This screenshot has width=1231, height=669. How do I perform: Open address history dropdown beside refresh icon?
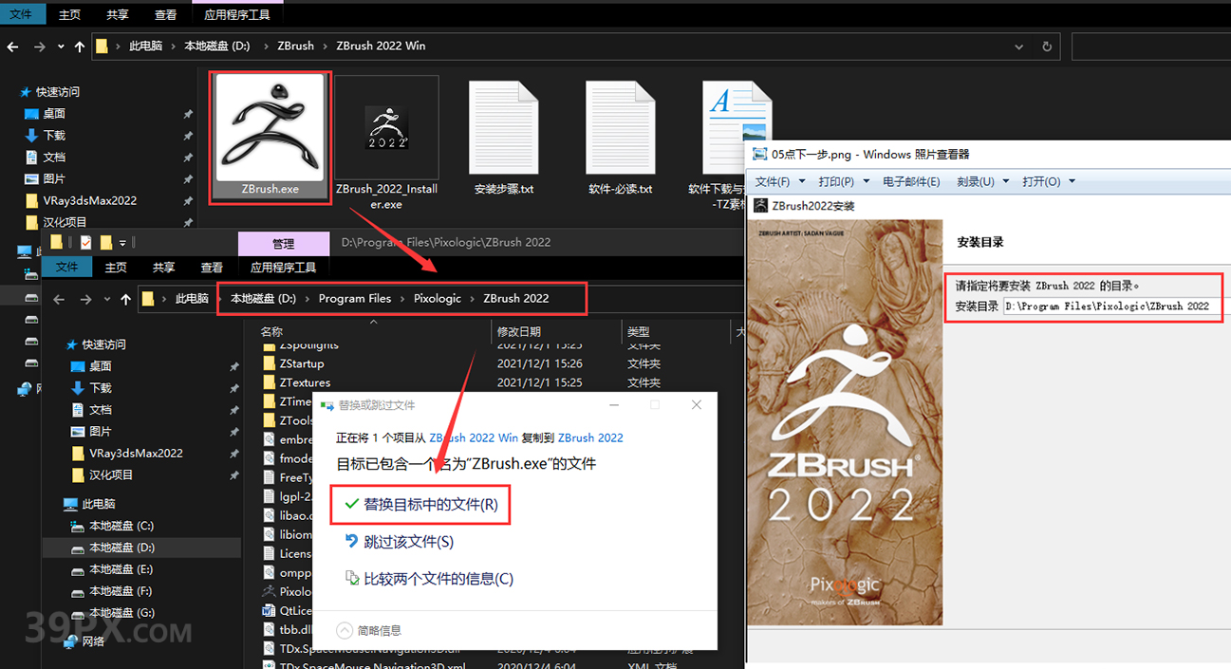(1018, 46)
